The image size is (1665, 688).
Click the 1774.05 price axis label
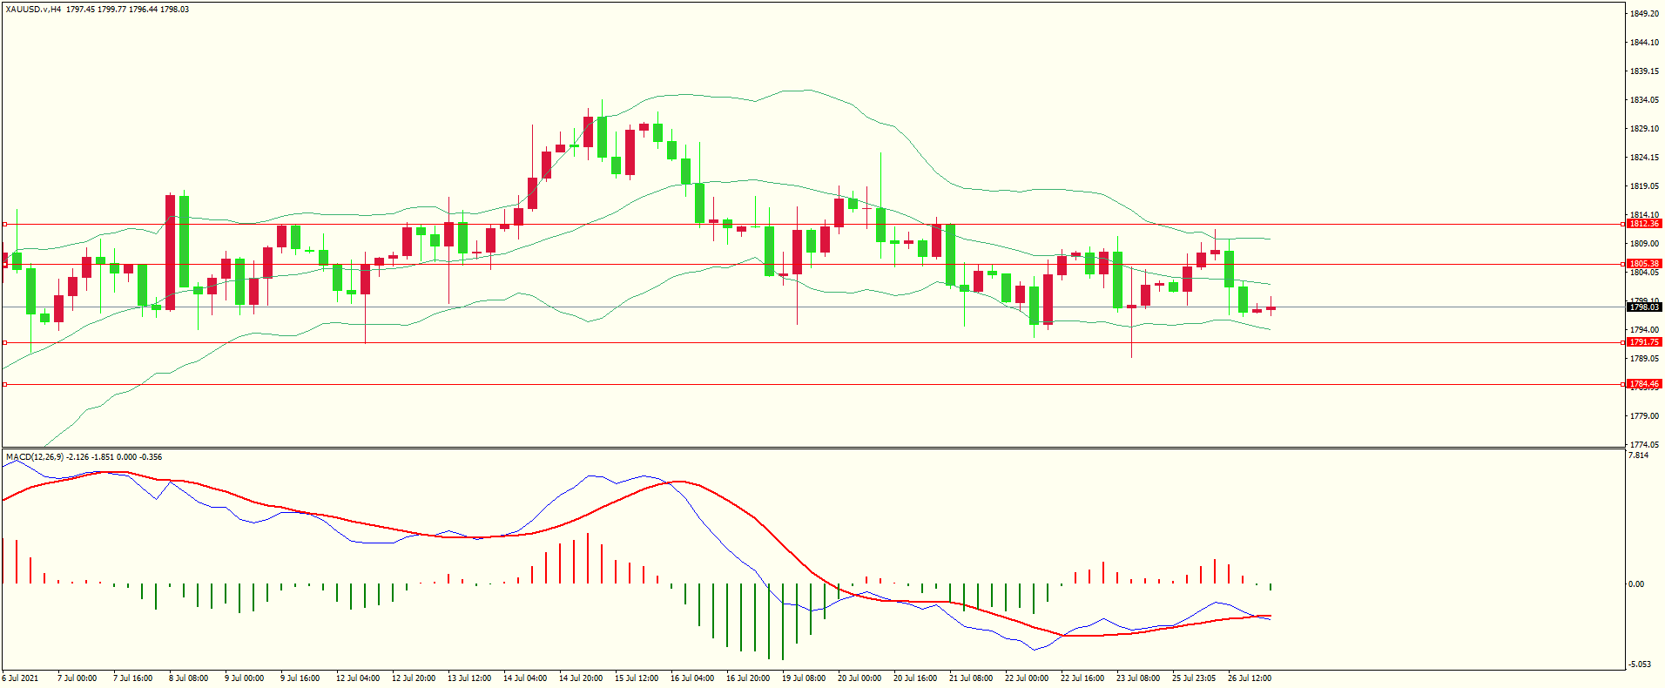click(x=1644, y=444)
